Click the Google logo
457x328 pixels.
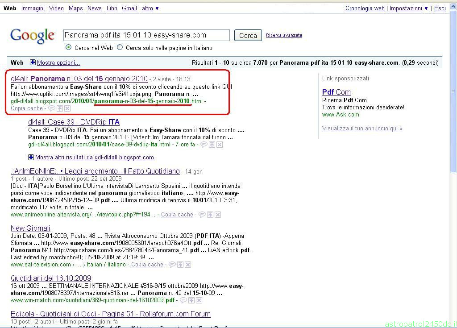[32, 36]
